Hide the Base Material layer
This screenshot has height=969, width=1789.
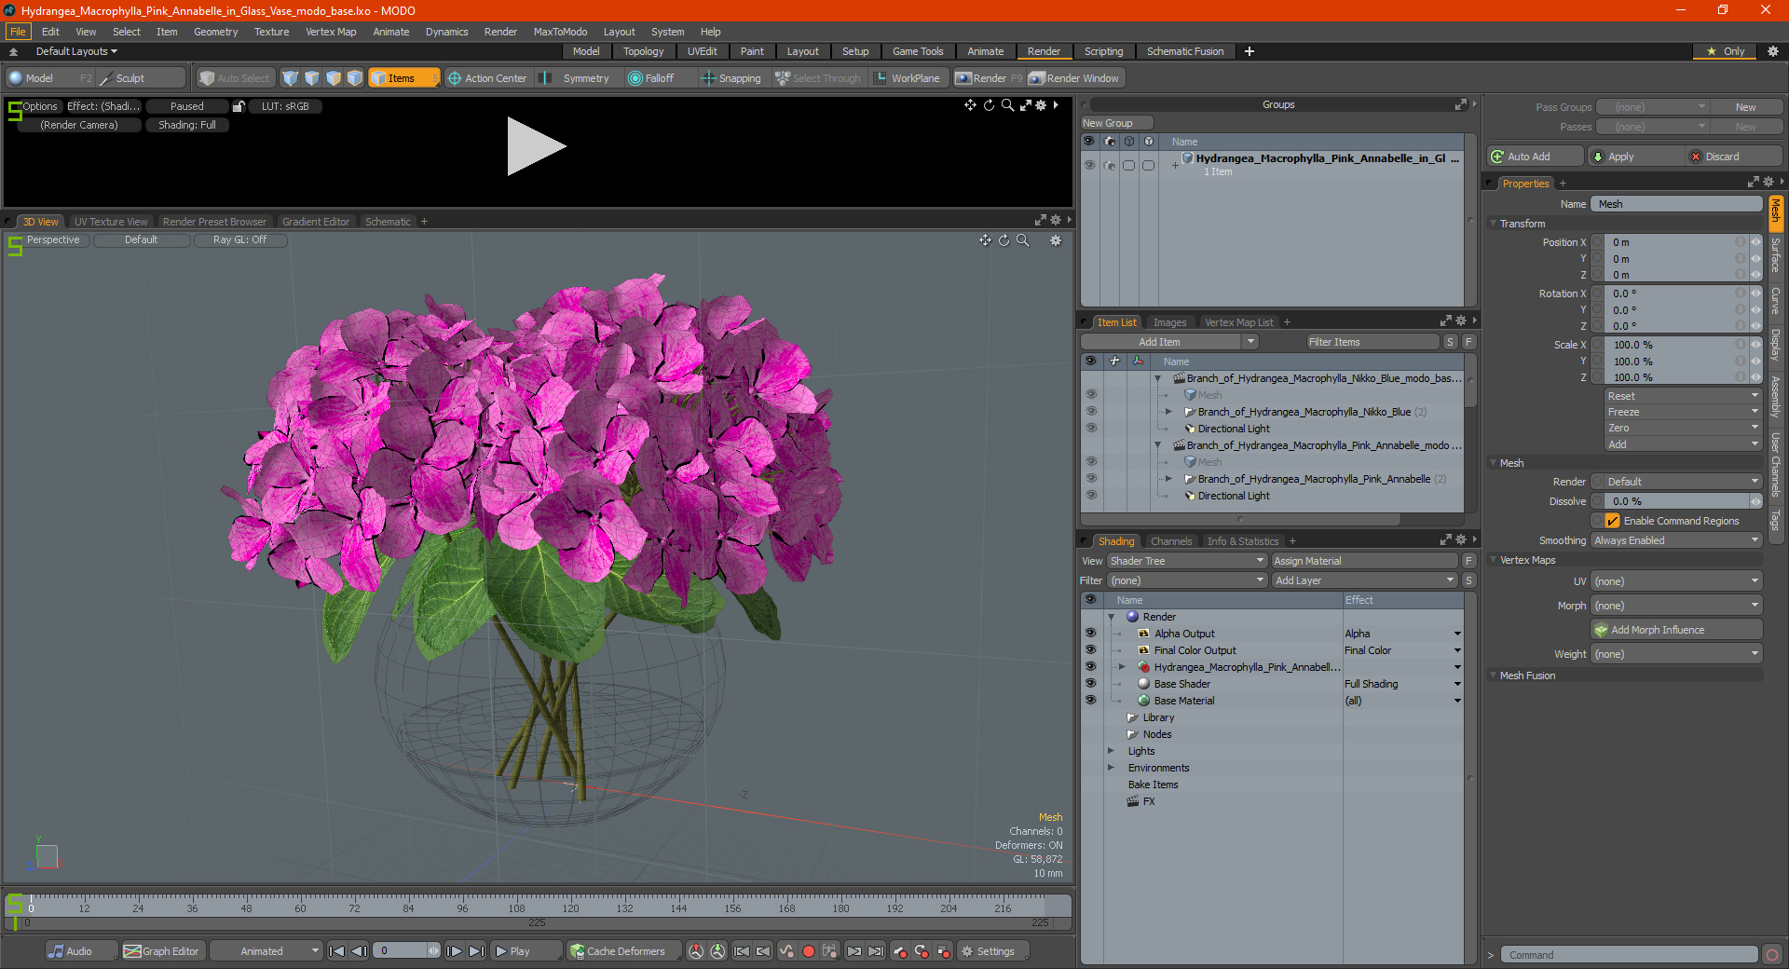pos(1090,701)
